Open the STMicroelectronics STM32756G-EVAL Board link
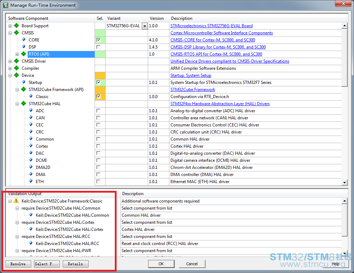Viewport: 354px width, 273px height. [x=211, y=26]
